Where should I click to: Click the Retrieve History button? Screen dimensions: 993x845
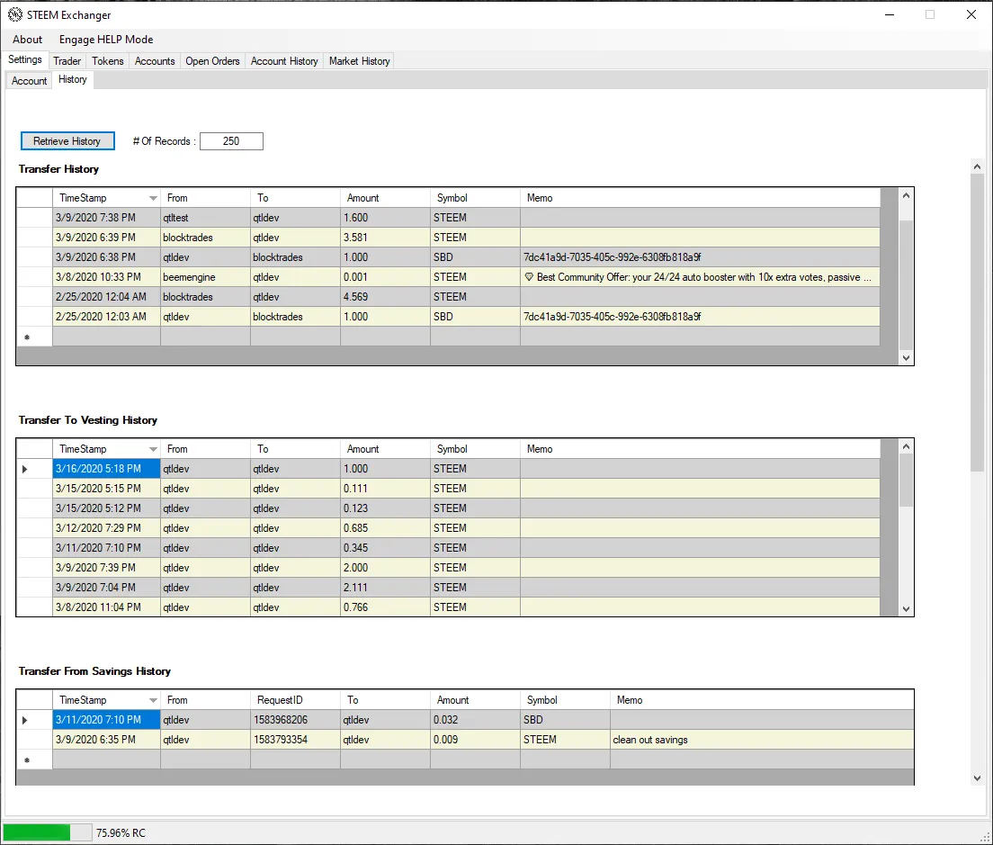[x=67, y=140]
